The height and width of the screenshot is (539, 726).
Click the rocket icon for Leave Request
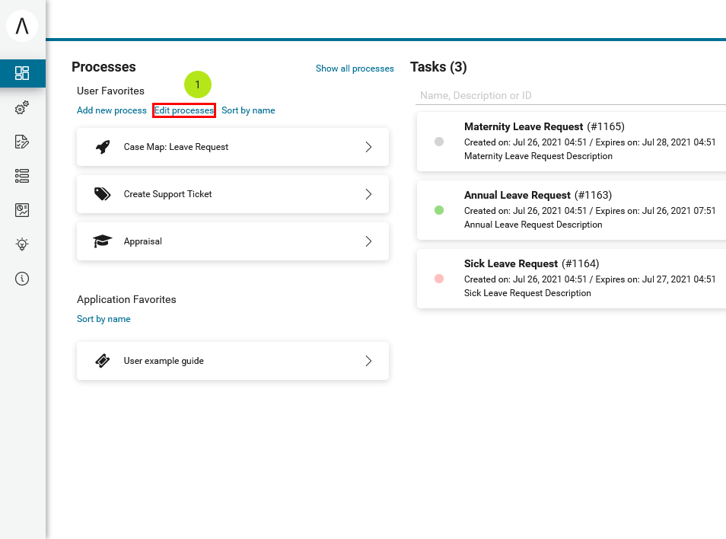tap(103, 147)
